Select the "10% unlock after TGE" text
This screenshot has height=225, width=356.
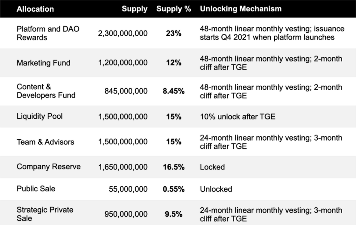click(x=238, y=117)
